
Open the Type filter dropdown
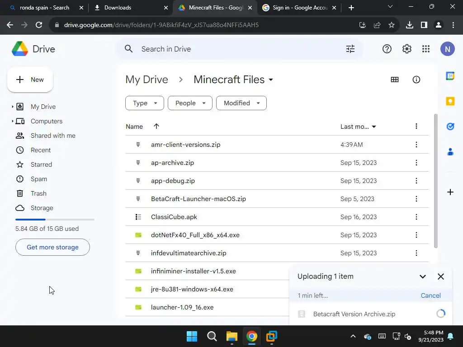[144, 103]
